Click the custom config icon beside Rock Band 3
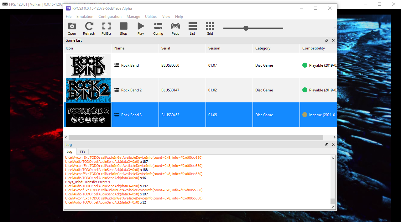Image resolution: width=401 pixels, height=222 pixels. pyautogui.click(x=117, y=115)
